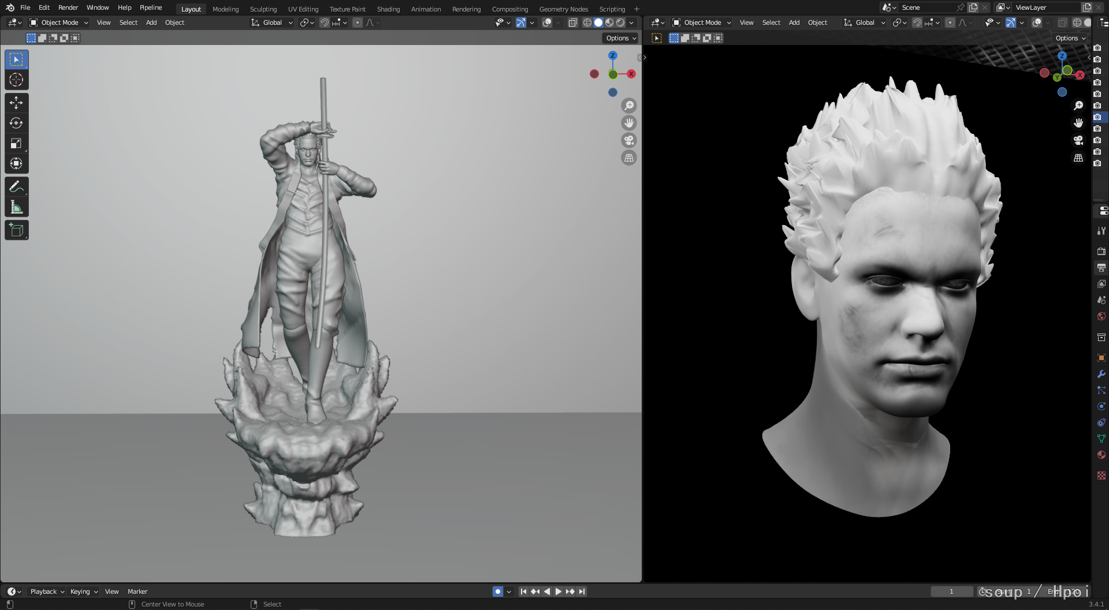This screenshot has height=610, width=1109.
Task: Open Texture properties checker tab
Action: coord(1101,476)
